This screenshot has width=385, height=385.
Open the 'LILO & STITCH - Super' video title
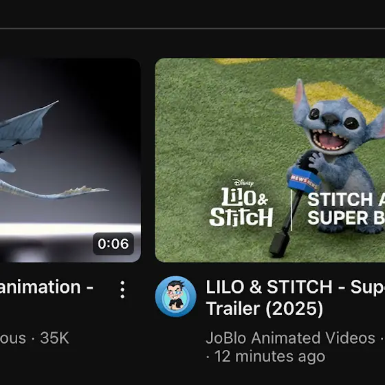tap(296, 287)
